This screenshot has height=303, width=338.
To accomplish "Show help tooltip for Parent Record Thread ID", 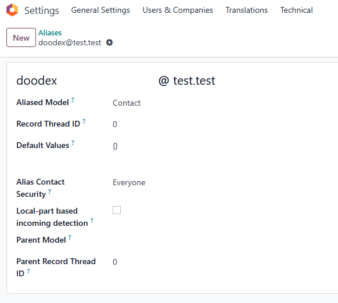I will (28, 271).
